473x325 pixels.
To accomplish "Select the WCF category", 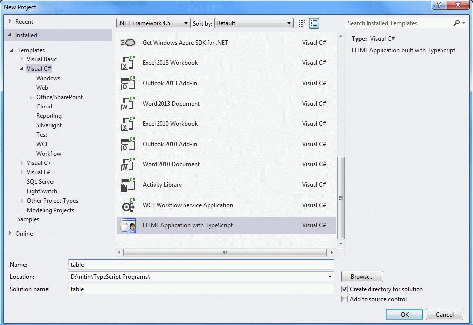I will tap(42, 144).
